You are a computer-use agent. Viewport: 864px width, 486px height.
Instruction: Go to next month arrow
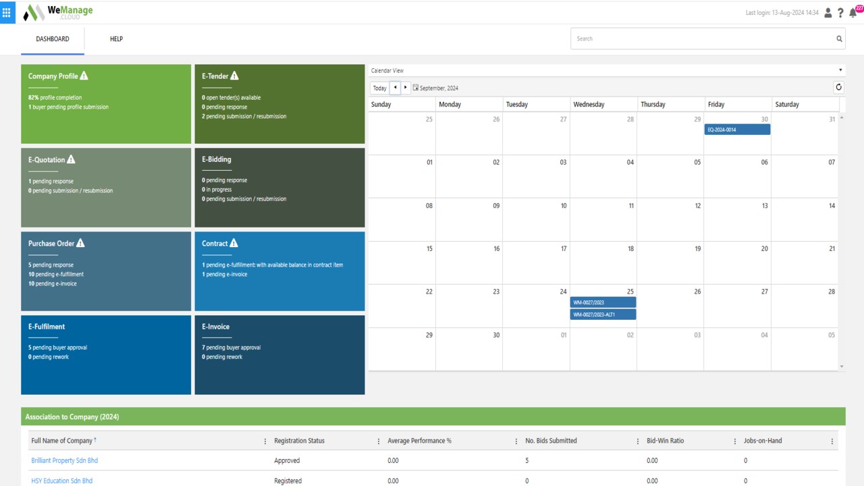pyautogui.click(x=405, y=88)
